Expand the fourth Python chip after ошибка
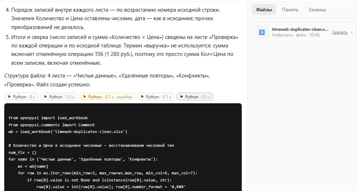Screen dimensions: 357x191 (156, 97)
